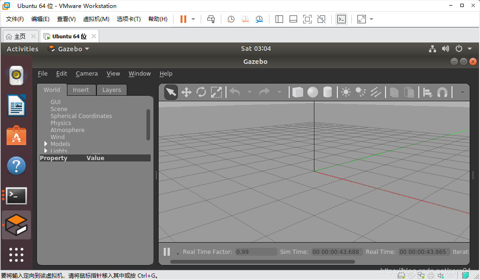Screen dimensions: 480x280
Task: Pause the Gazebo simulation
Action: (x=167, y=252)
